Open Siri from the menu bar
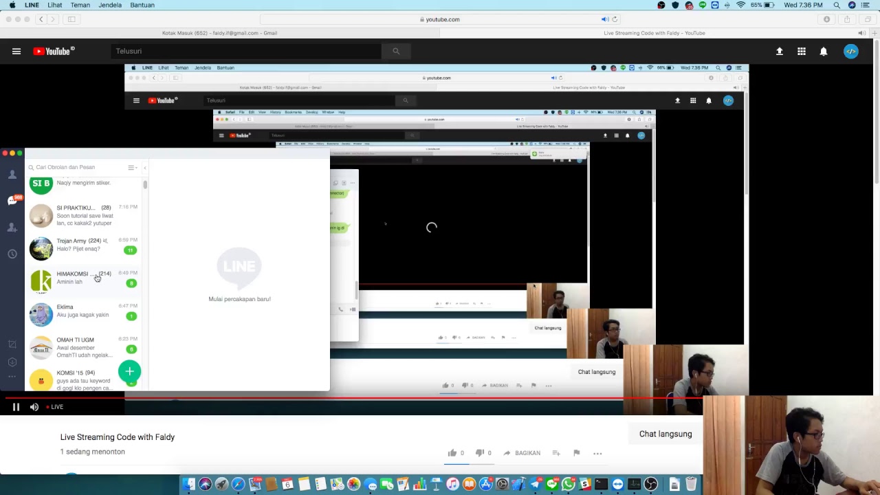The image size is (880, 495). tap(852, 5)
